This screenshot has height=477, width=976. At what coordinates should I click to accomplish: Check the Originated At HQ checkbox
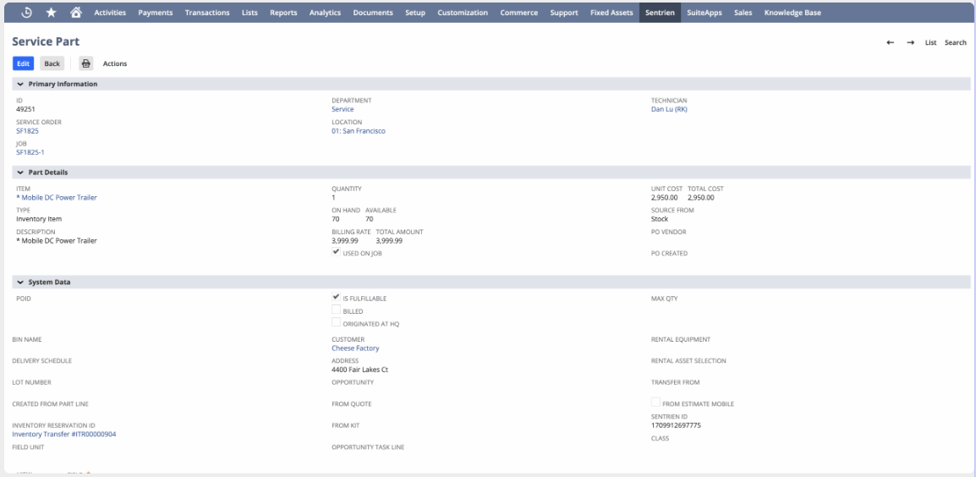[x=337, y=323]
